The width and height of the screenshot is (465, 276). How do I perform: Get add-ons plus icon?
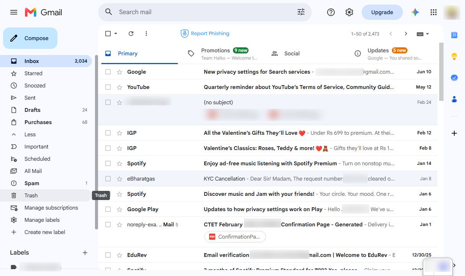pos(454,133)
